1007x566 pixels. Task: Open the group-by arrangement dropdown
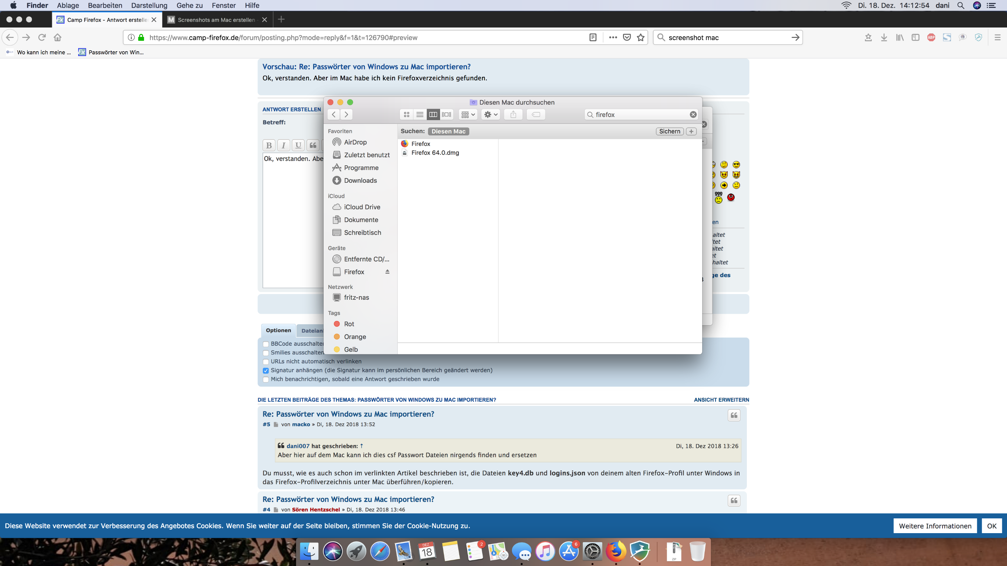[468, 114]
